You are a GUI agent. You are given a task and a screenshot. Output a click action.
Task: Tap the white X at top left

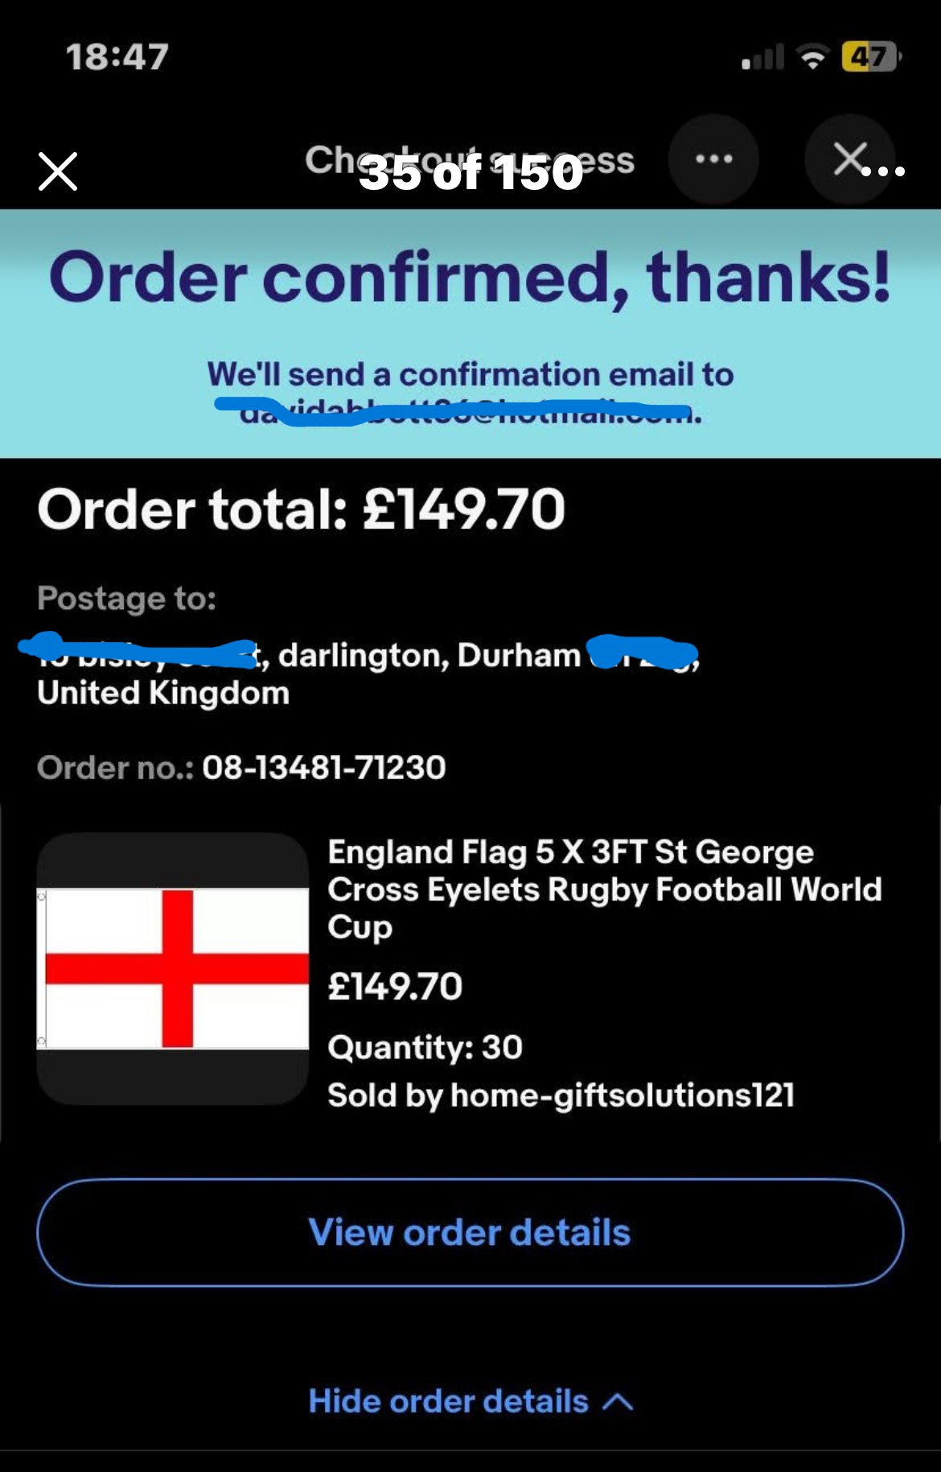[58, 171]
